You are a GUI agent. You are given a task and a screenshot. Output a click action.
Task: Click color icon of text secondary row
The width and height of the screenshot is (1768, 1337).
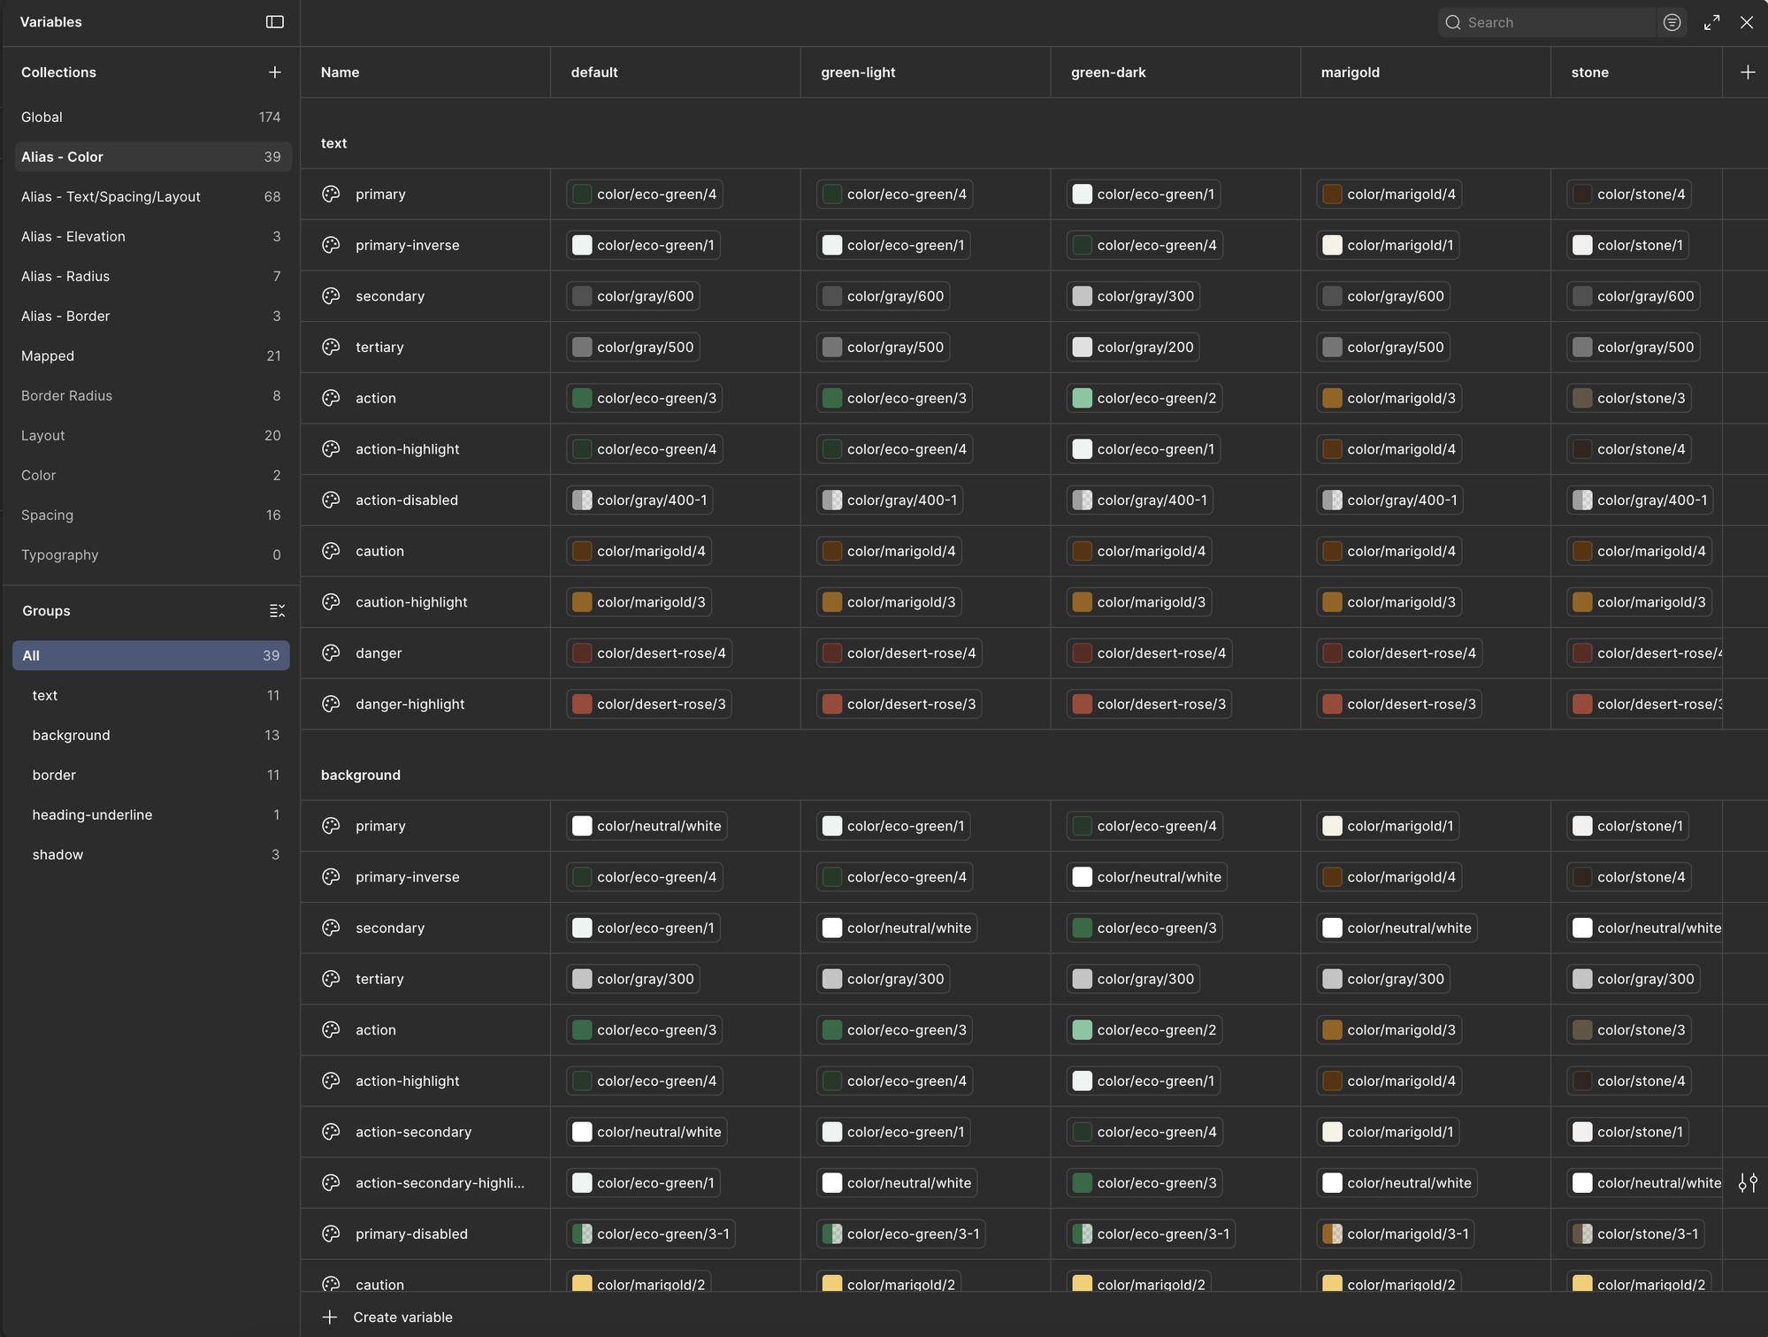coord(331,296)
